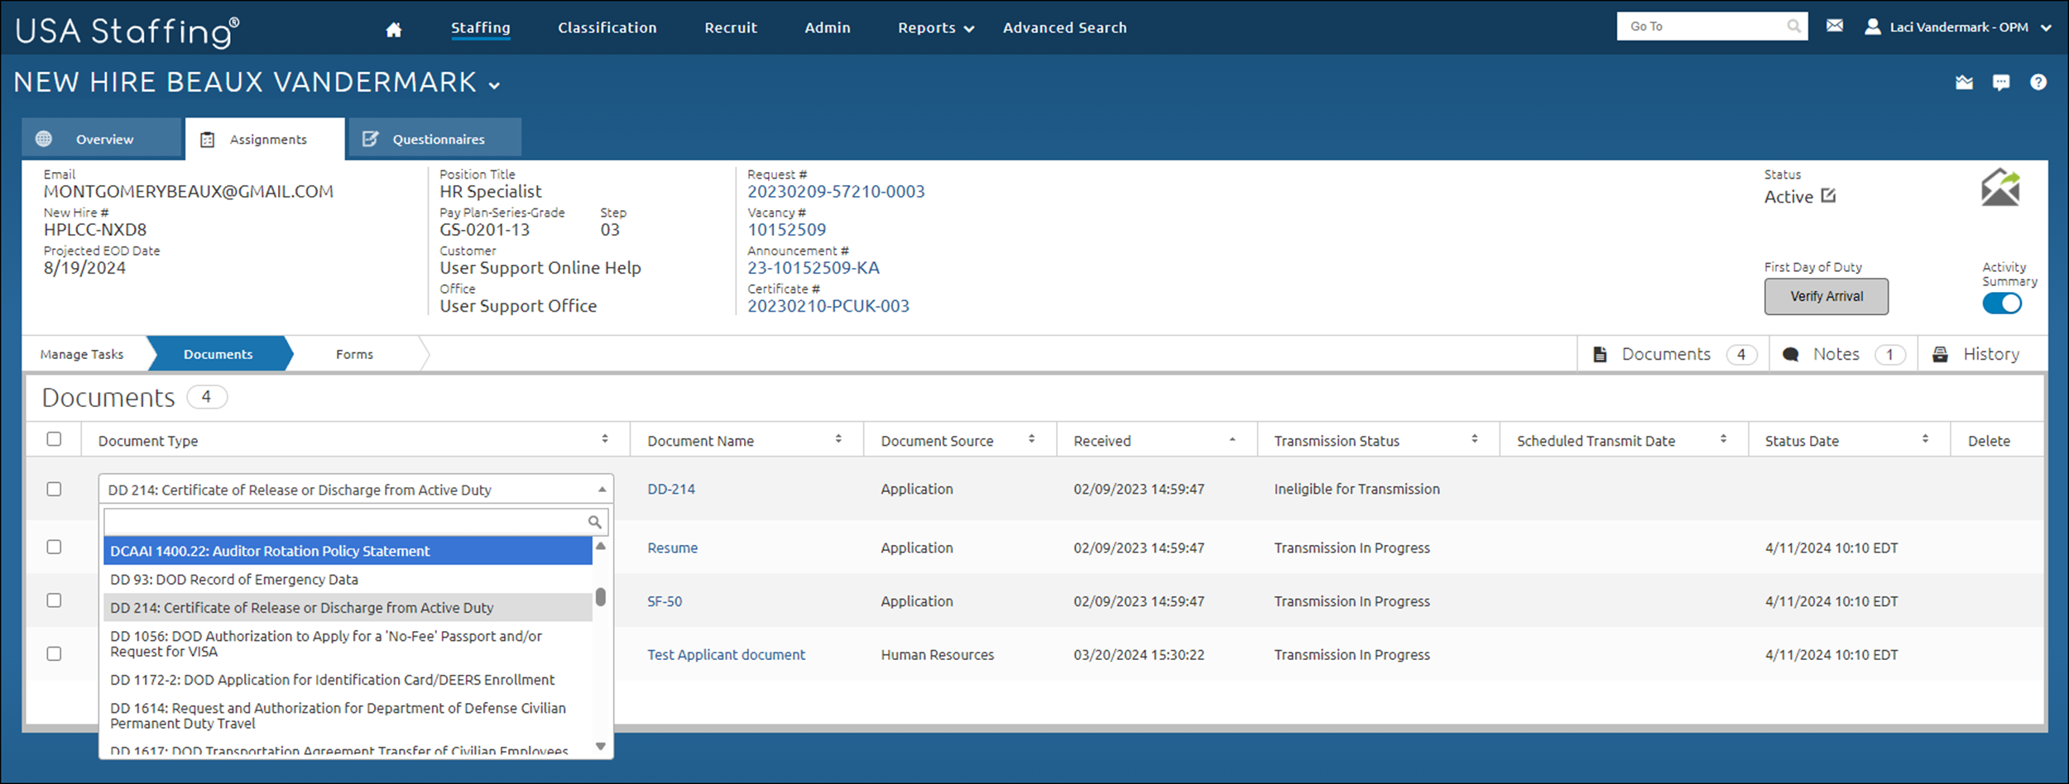Image resolution: width=2069 pixels, height=784 pixels.
Task: Click the Notes speech bubble icon
Action: pyautogui.click(x=1790, y=354)
